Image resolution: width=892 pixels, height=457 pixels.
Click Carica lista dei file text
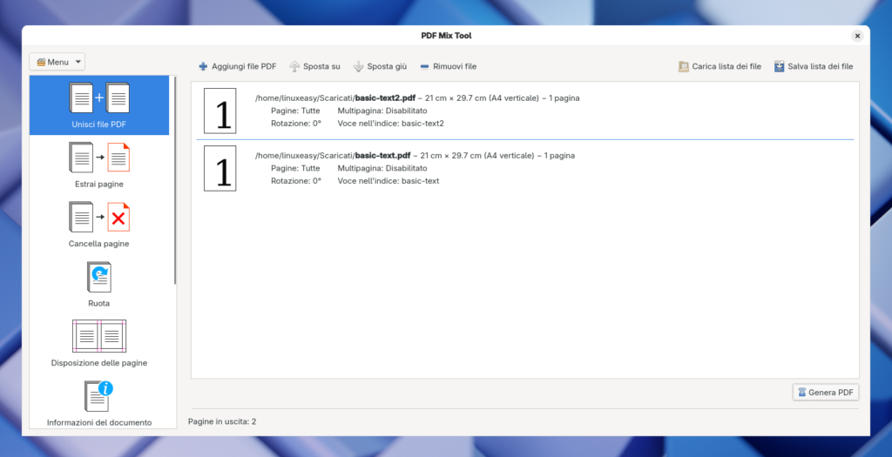tap(726, 66)
